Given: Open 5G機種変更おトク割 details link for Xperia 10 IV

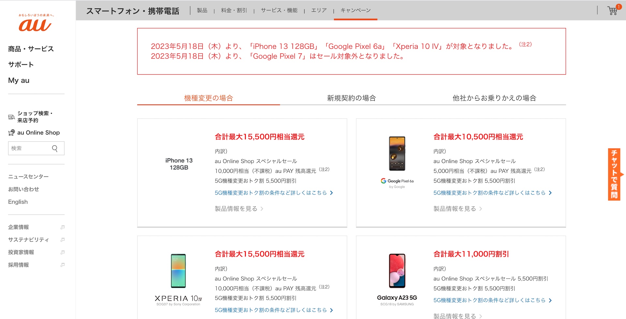Looking at the screenshot, I should [x=274, y=310].
